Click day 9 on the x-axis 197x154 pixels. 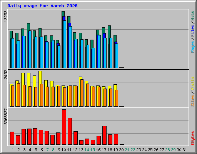tap(59, 150)
